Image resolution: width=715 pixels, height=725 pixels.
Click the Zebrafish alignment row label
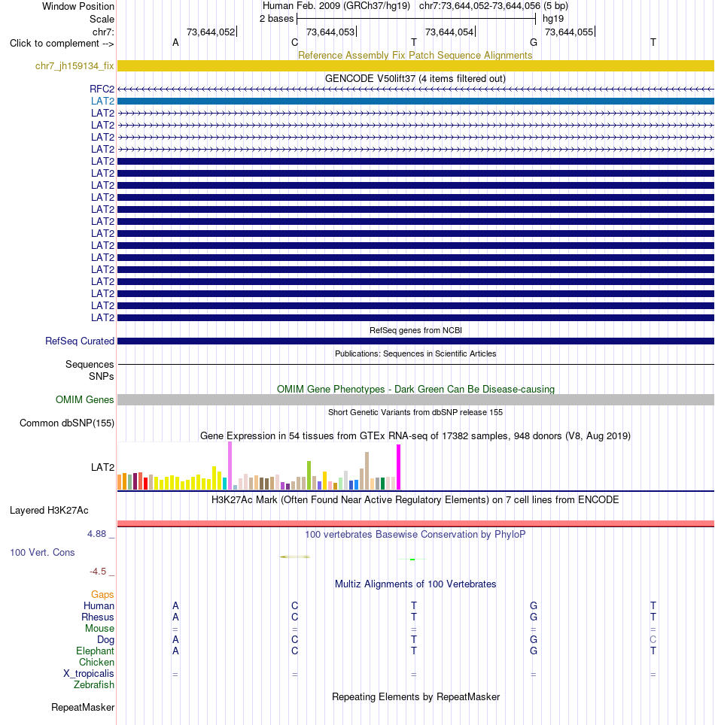tap(94, 685)
